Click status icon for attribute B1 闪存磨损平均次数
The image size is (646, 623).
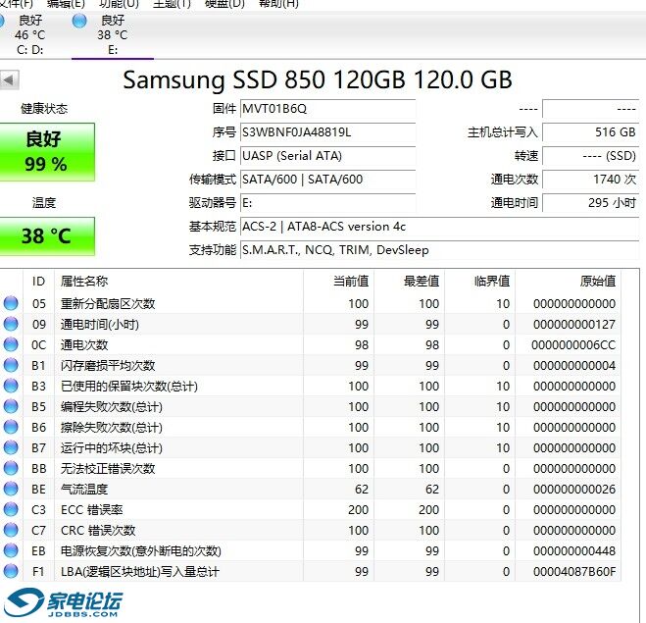(x=11, y=365)
